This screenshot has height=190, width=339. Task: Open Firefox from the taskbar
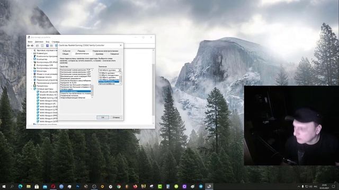[x=135, y=186]
